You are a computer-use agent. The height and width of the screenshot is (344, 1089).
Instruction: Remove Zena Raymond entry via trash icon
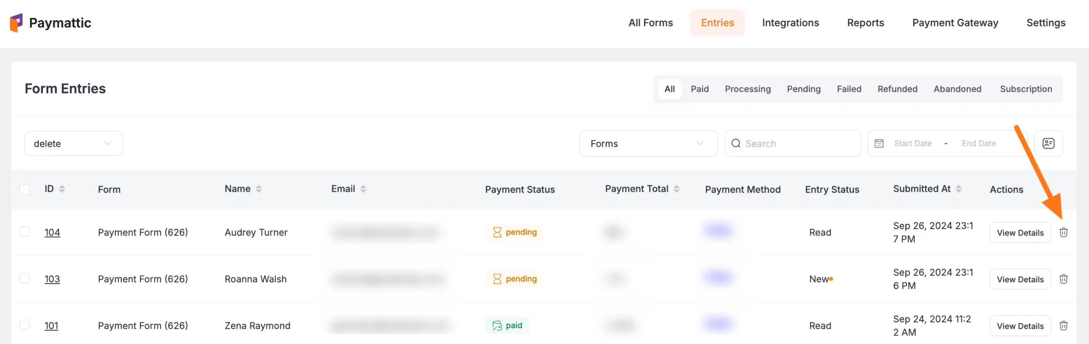[1063, 326]
